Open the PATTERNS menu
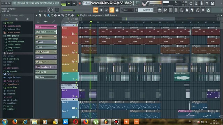223x125 pixels. pyautogui.click(x=30, y=3)
